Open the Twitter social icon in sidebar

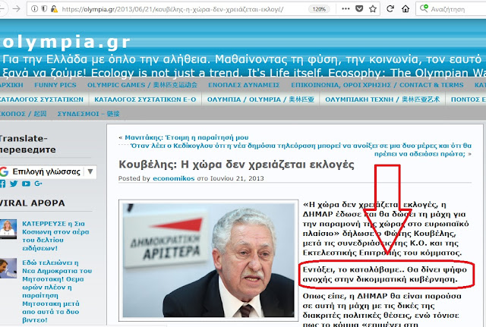14,184
